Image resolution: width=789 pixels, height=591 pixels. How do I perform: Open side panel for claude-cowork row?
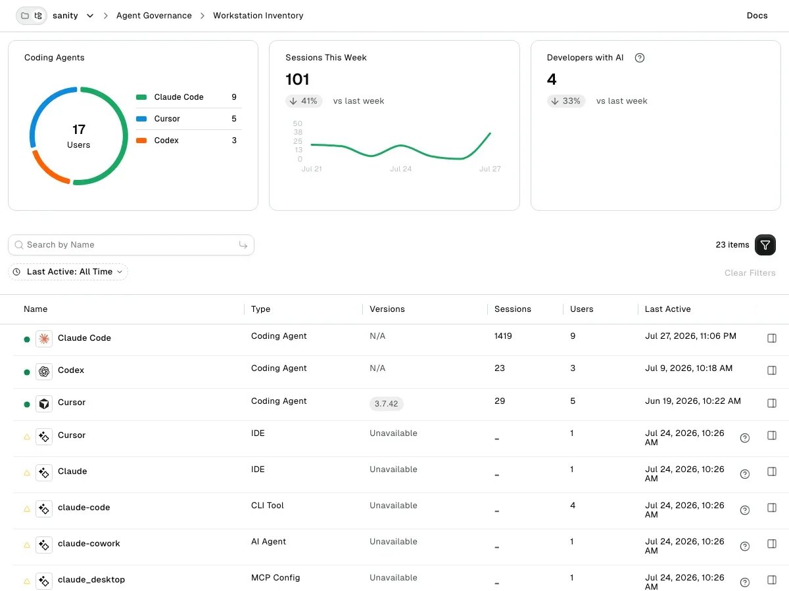[x=772, y=544]
